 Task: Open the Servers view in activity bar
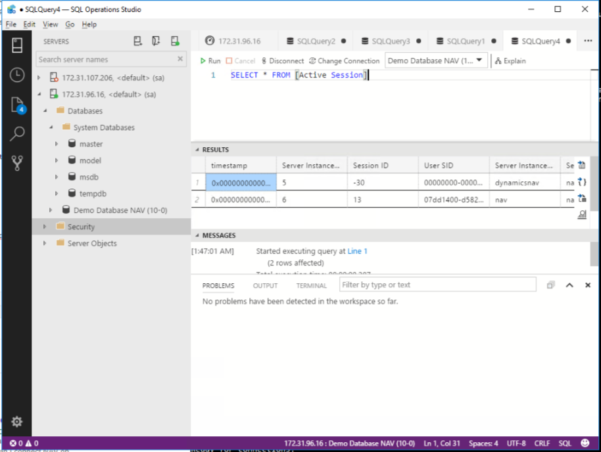(17, 45)
